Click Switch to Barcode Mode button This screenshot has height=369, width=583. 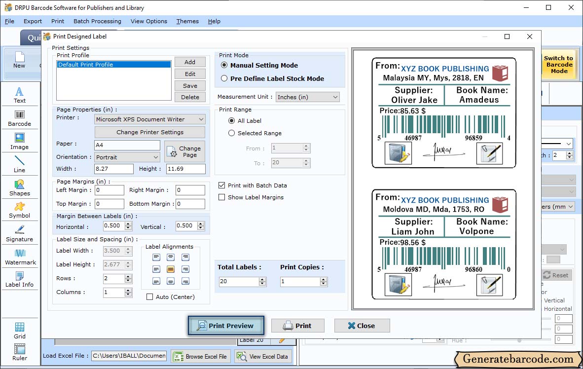pos(558,64)
